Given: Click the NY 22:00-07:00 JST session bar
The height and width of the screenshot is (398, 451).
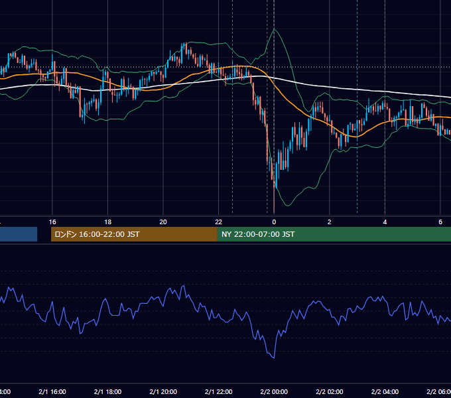Looking at the screenshot, I should tap(334, 234).
